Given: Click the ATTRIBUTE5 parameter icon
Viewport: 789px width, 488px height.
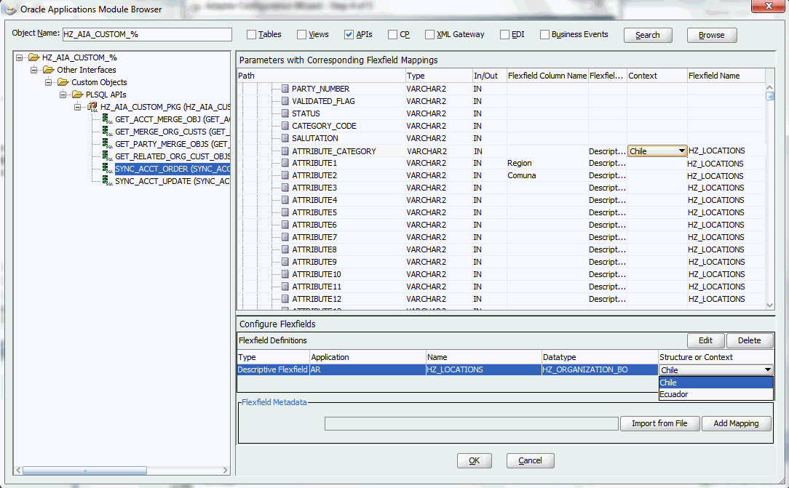Looking at the screenshot, I should [285, 212].
